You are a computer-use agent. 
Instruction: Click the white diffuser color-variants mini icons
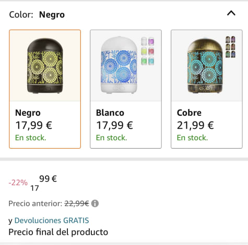coord(148,51)
